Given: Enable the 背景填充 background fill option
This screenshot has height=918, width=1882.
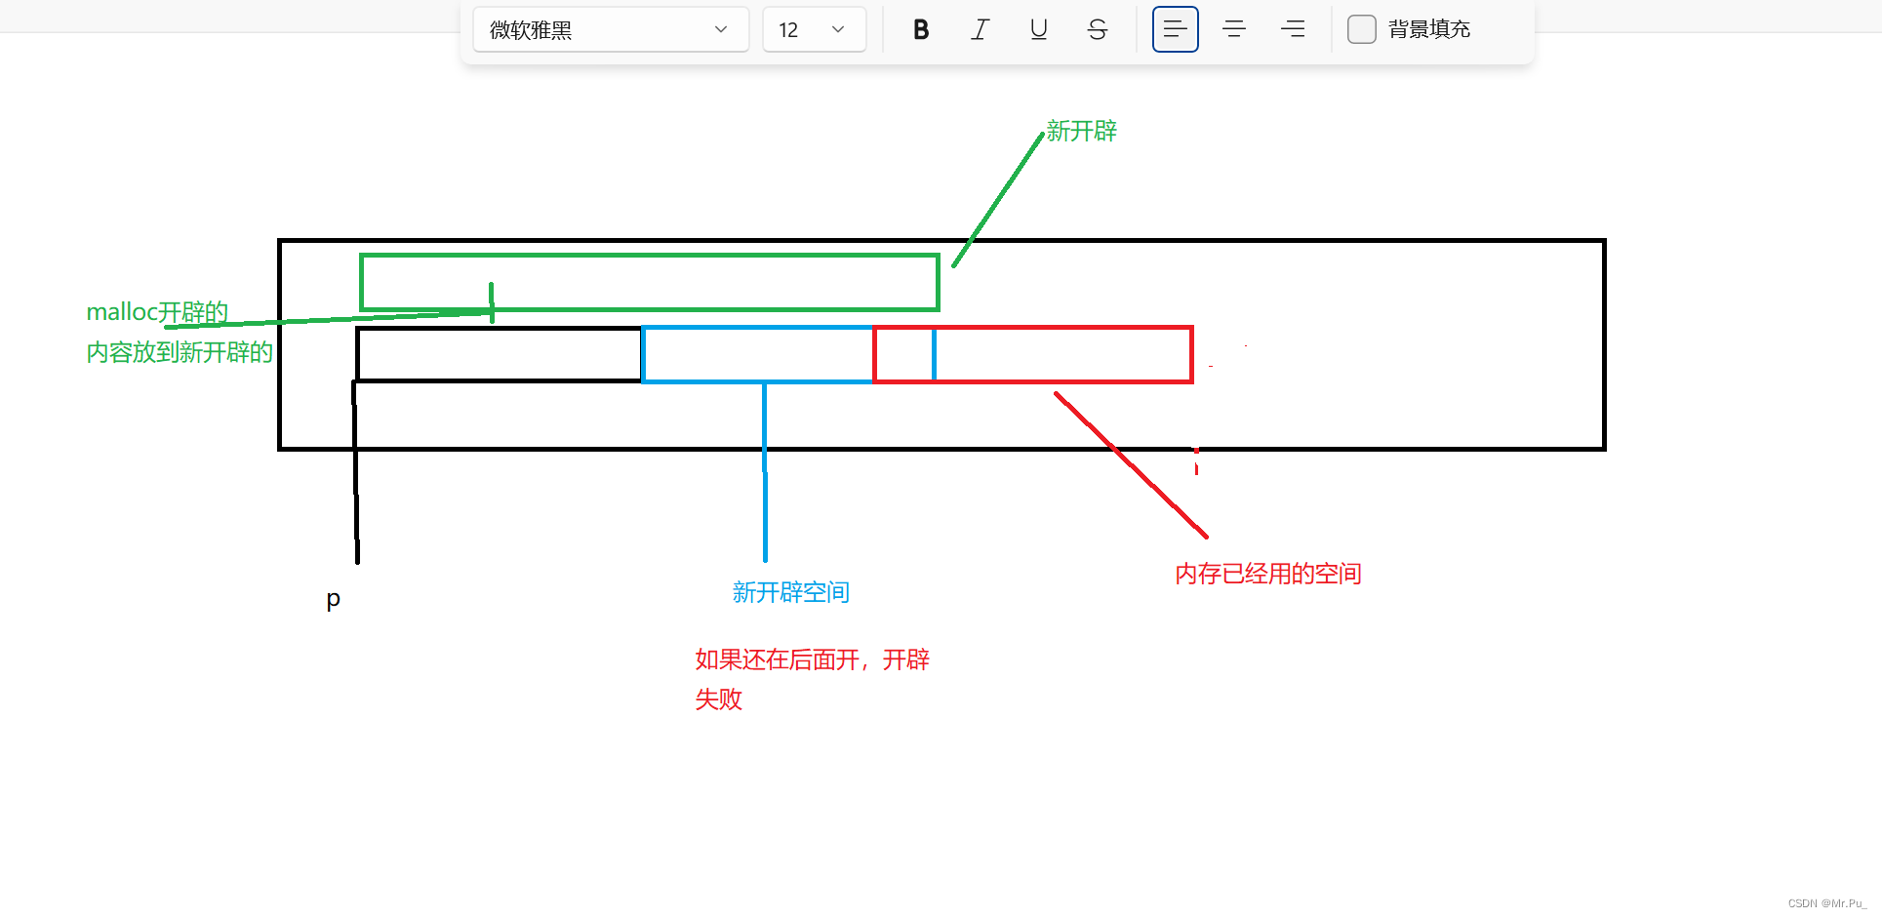Looking at the screenshot, I should point(1361,29).
